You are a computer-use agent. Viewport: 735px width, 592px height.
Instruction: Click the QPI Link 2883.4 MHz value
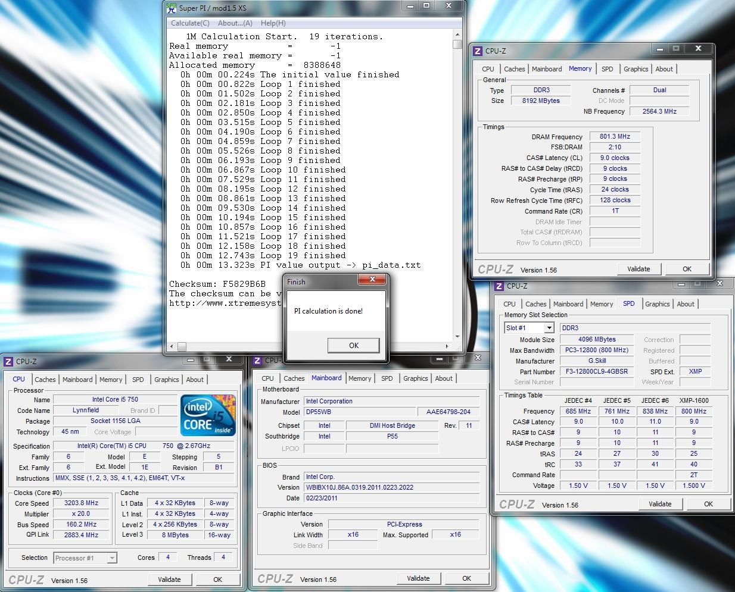tap(82, 535)
